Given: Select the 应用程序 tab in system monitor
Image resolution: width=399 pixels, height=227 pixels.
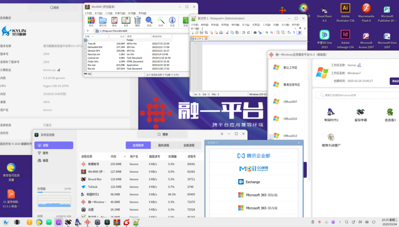Looking at the screenshot, I should point(138,145).
